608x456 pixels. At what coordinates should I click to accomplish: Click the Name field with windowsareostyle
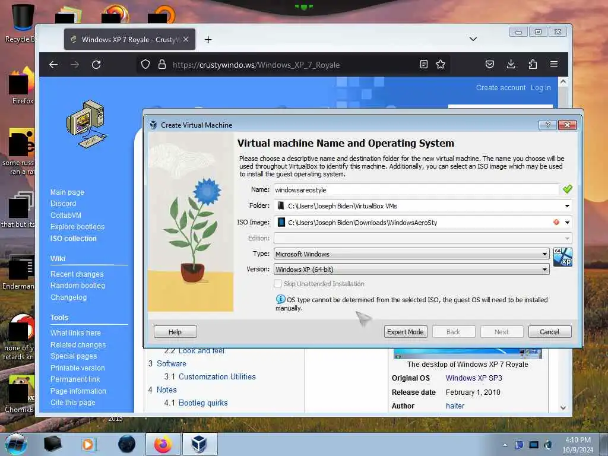point(416,189)
